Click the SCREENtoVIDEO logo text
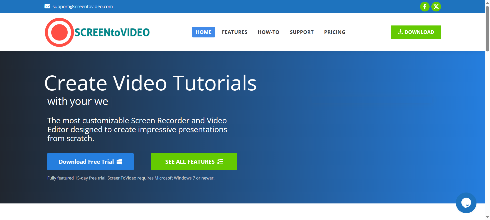 112,33
